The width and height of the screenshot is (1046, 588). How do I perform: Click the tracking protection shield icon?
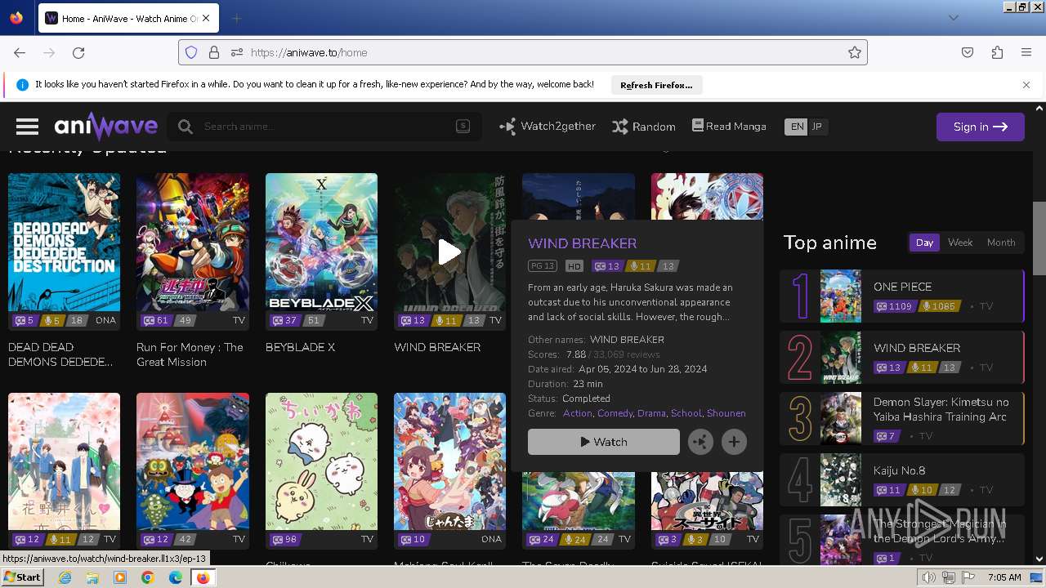(x=191, y=52)
